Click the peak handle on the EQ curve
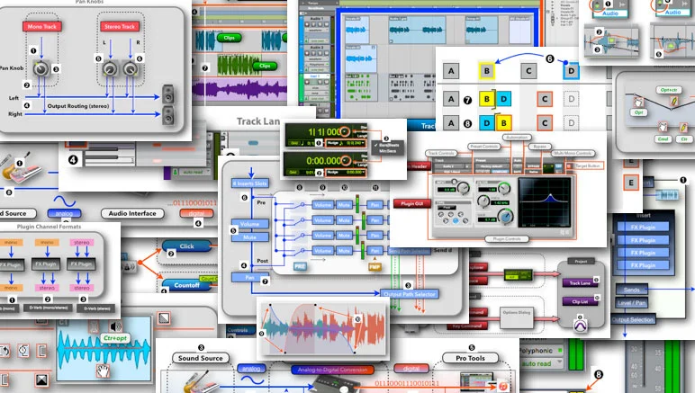This screenshot has height=393, width=695. (550, 196)
